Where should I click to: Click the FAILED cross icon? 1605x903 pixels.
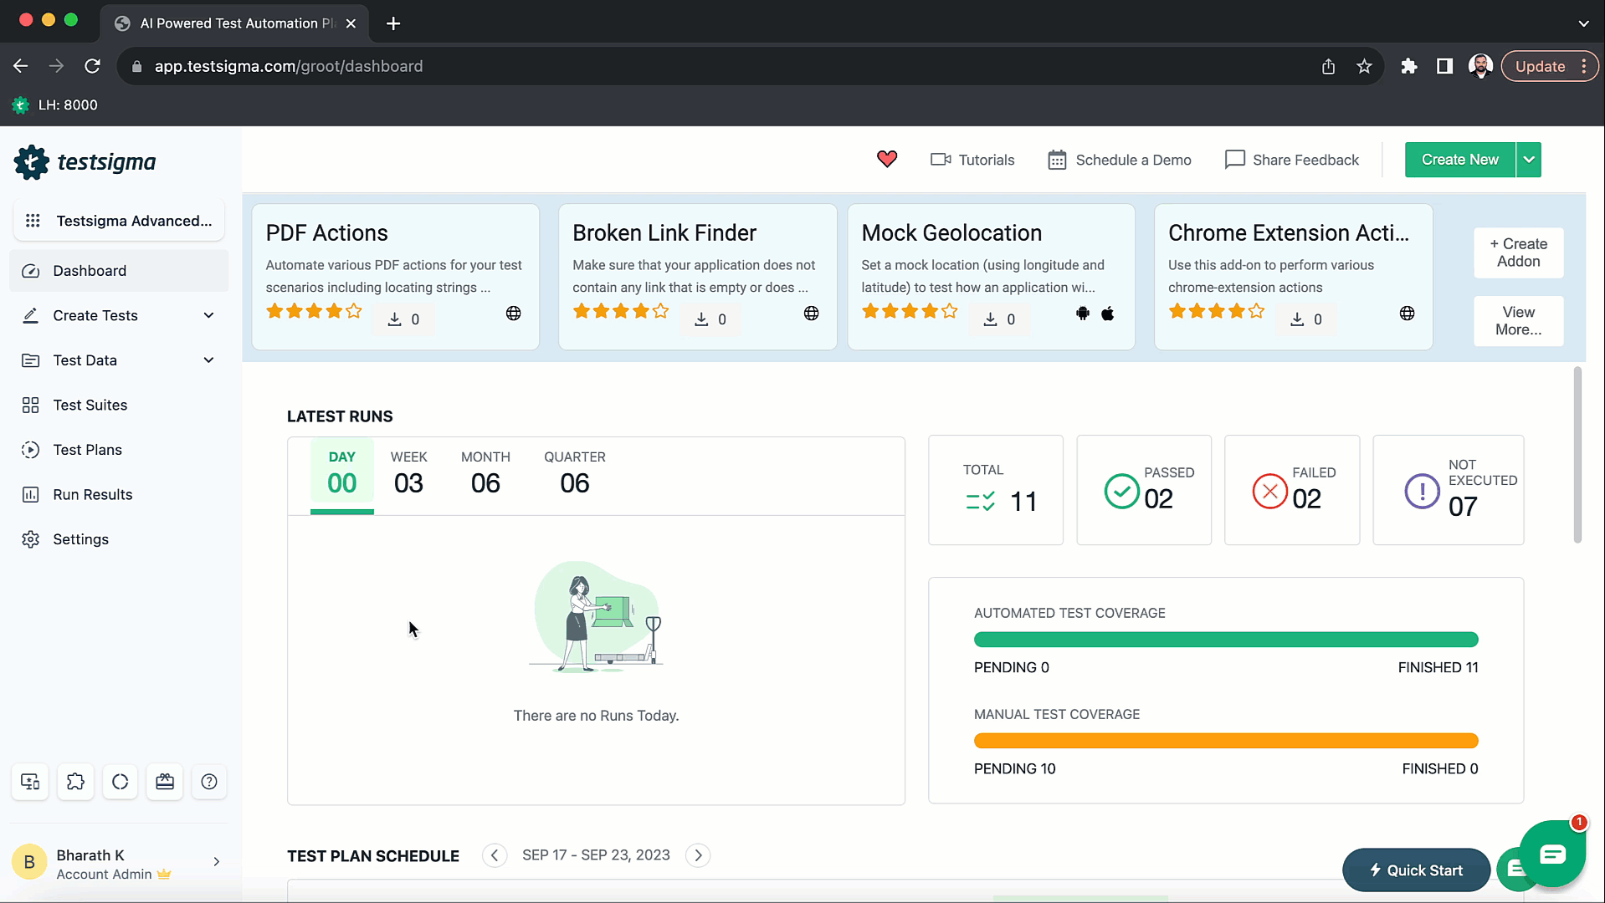pyautogui.click(x=1269, y=492)
